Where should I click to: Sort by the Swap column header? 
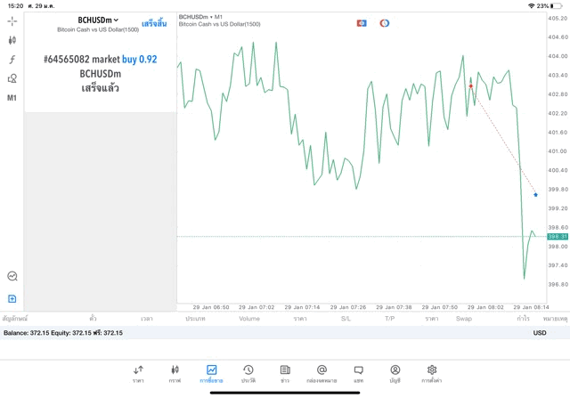click(464, 319)
